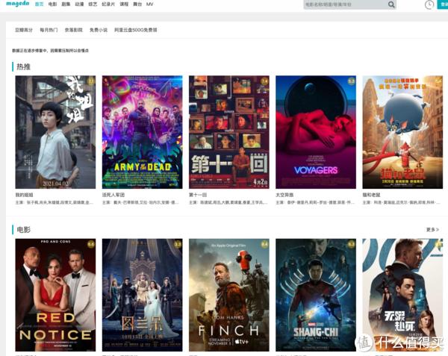Viewport: 448px width, 356px height.
Task: Click the 奈落影院 link
Action: tap(73, 30)
